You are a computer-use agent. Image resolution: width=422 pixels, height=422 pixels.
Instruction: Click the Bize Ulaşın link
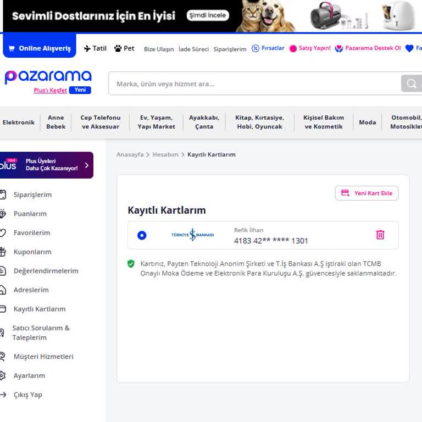click(159, 49)
